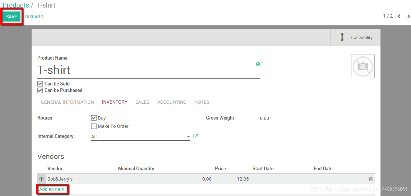Click the Vendor column header

(x=55, y=168)
